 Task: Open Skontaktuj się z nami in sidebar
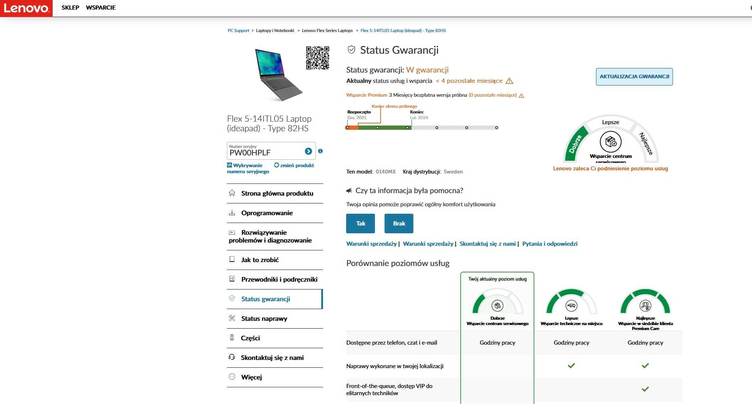pyautogui.click(x=272, y=358)
